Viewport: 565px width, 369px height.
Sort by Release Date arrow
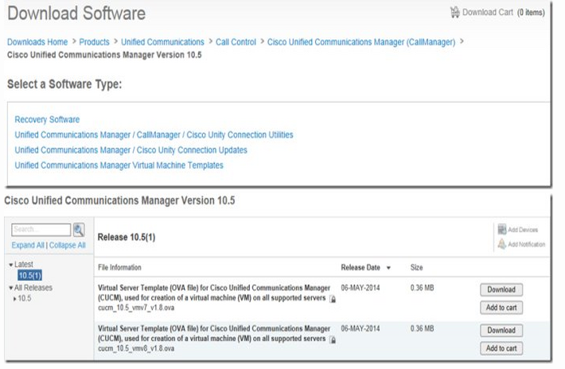pos(388,268)
